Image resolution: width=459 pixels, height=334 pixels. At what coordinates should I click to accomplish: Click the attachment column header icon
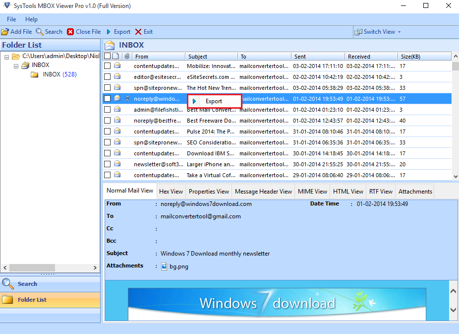127,56
